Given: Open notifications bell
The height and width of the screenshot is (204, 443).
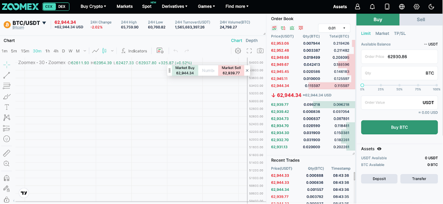Looking at the screenshot, I should point(373,7).
